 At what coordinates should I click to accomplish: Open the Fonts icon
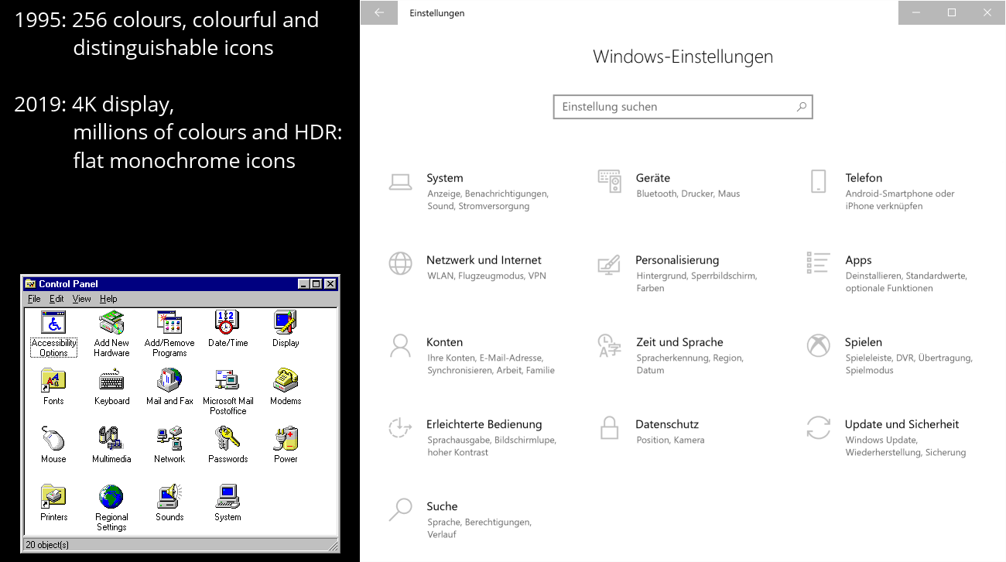[53, 381]
